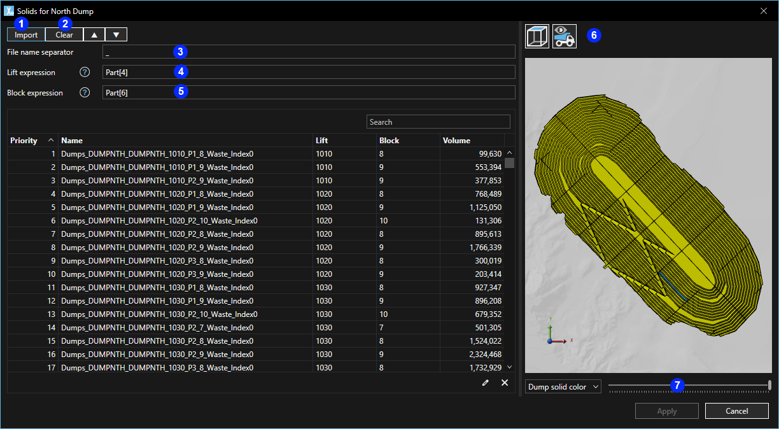Viewport: 779px width, 429px height.
Task: Click the table scrollbar up arrow
Action: tap(509, 153)
